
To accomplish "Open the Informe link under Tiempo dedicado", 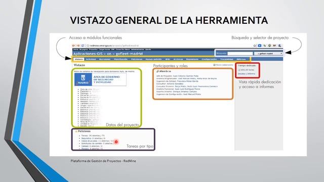I will [x=251, y=74].
